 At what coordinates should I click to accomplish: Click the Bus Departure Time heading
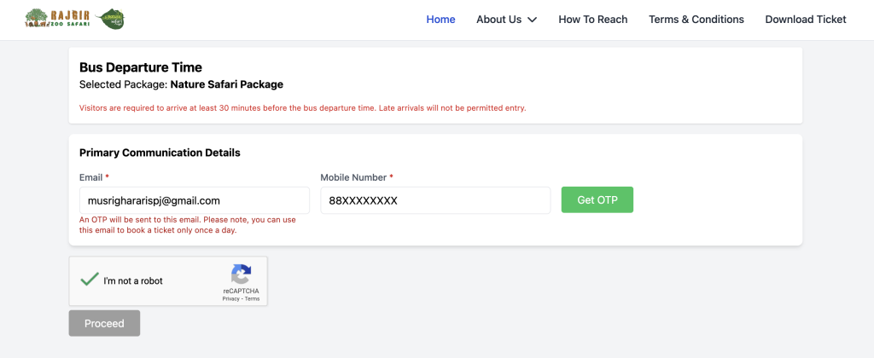click(141, 67)
